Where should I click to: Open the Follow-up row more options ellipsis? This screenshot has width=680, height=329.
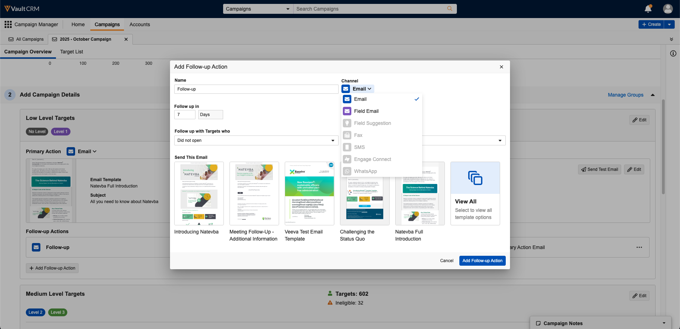tap(639, 247)
